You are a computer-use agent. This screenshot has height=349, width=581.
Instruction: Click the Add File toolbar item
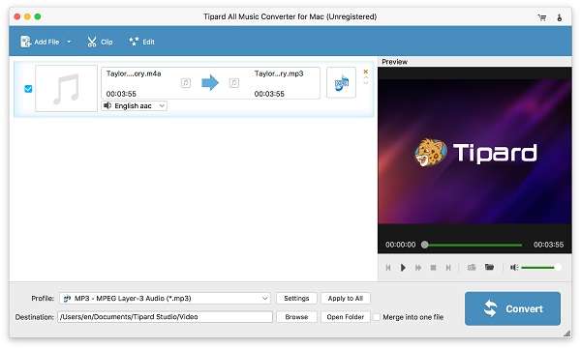pos(40,42)
